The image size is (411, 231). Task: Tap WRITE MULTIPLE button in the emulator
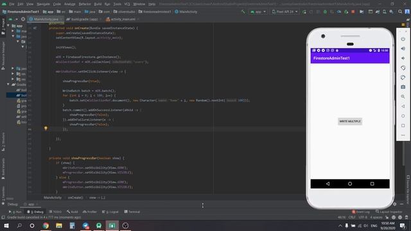click(350, 121)
